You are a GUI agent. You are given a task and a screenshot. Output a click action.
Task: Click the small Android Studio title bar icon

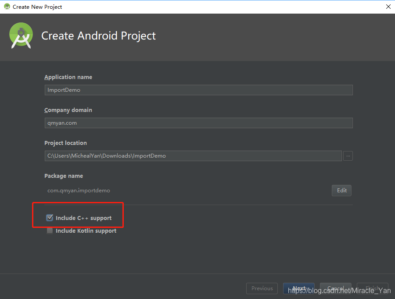tap(7, 7)
